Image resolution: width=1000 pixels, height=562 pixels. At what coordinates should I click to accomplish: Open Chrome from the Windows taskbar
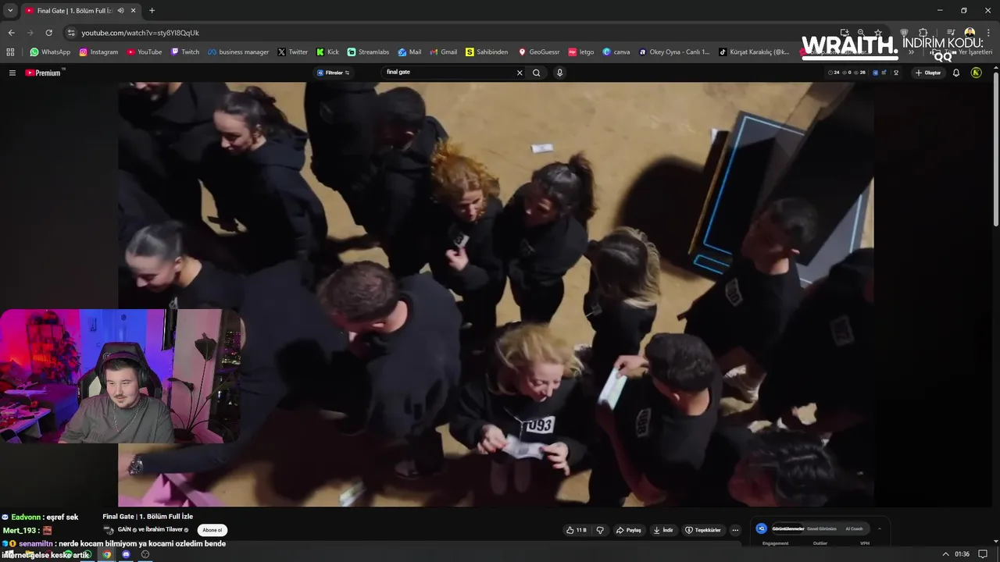coord(107,554)
